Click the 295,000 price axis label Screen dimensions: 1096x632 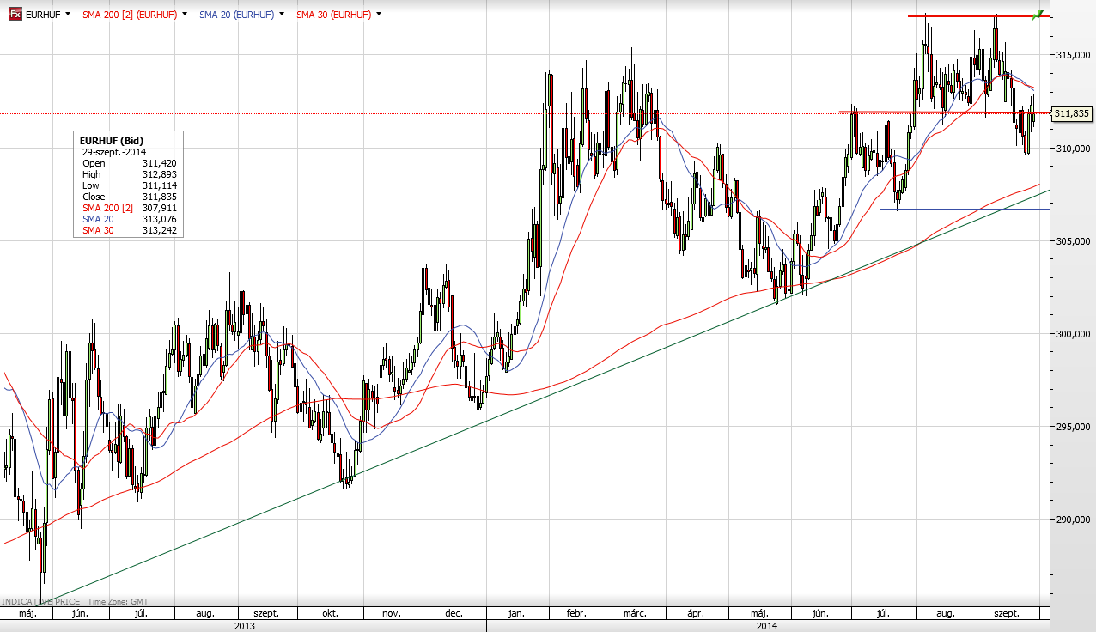point(1073,427)
